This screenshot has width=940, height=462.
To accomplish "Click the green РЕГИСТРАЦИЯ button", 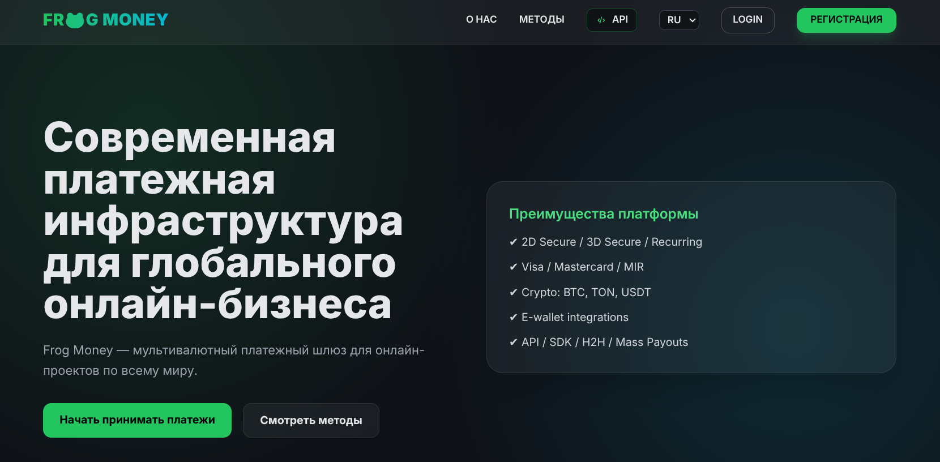I will click(846, 20).
